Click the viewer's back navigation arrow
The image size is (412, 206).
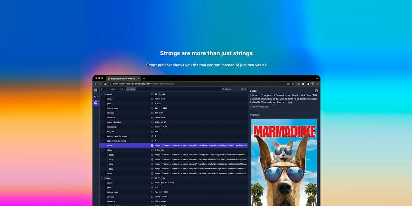click(x=102, y=89)
